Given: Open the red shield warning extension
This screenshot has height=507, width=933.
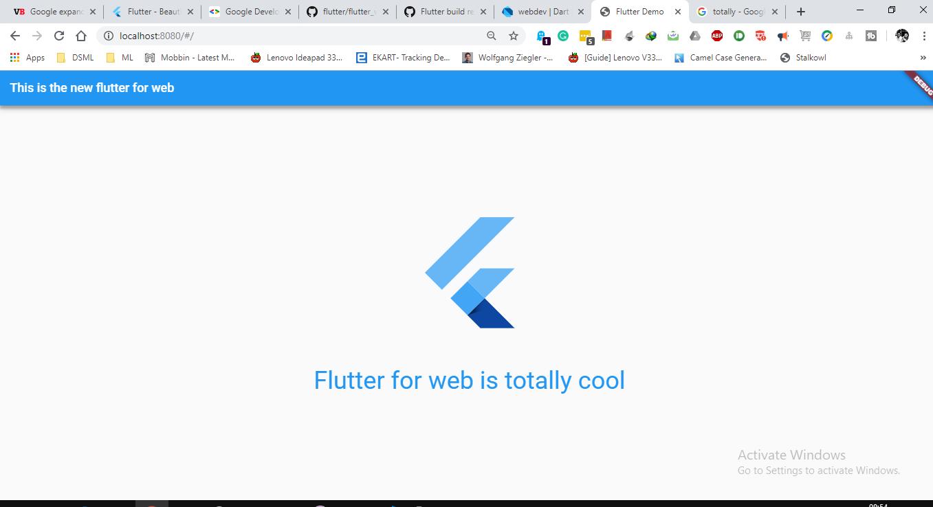Looking at the screenshot, I should (x=761, y=36).
